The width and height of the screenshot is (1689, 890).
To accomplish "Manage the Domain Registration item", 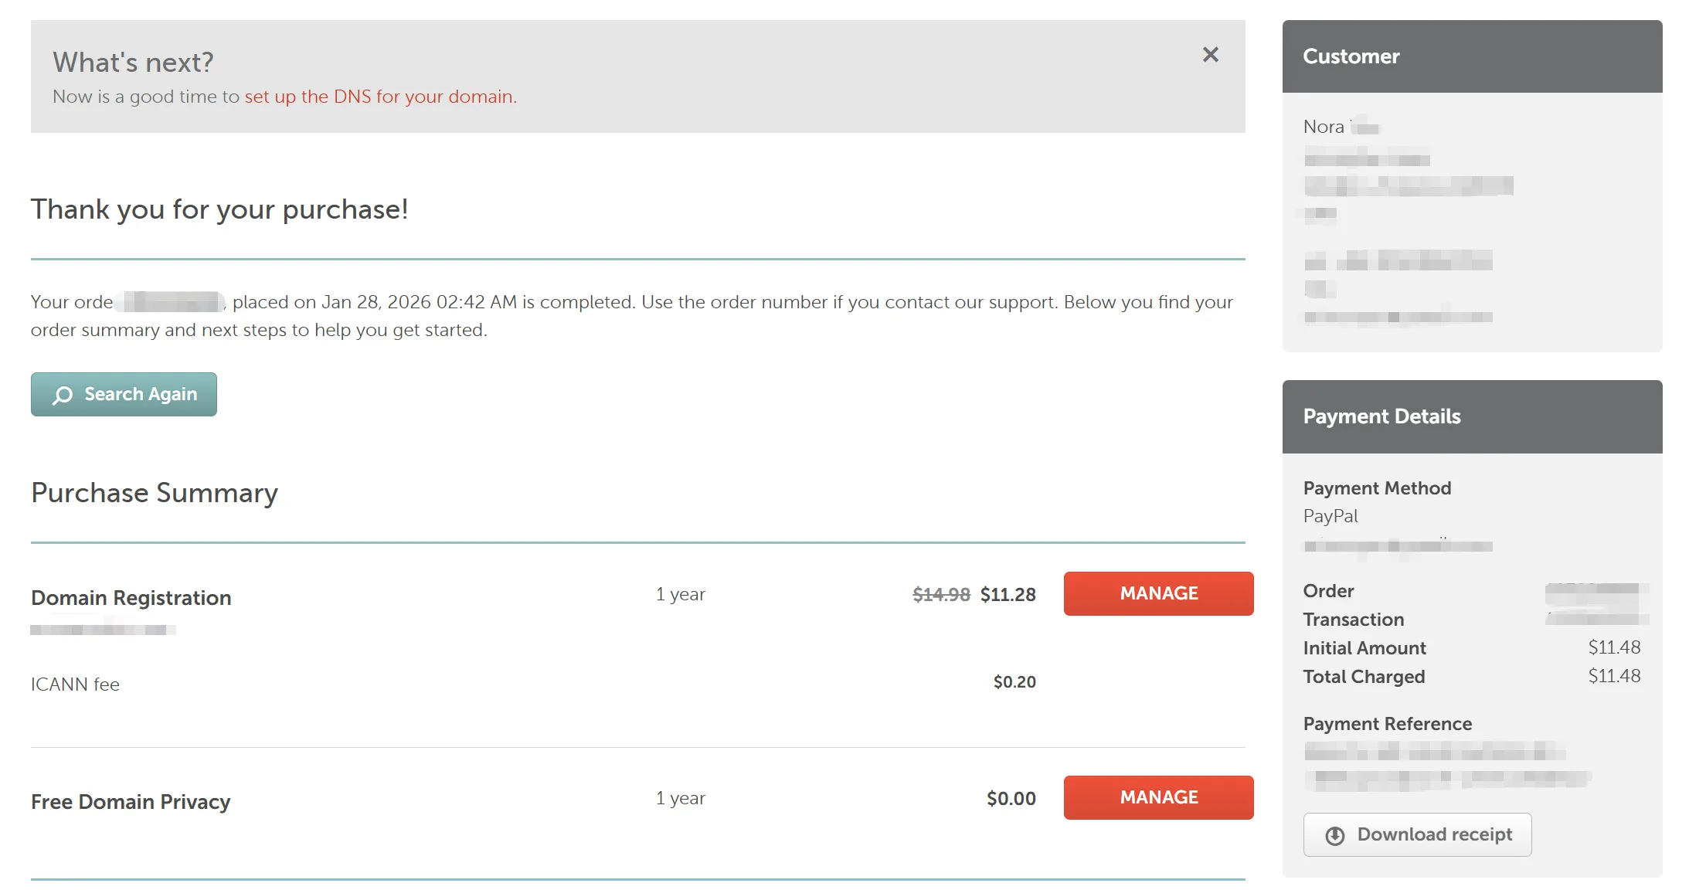I will pyautogui.click(x=1158, y=593).
